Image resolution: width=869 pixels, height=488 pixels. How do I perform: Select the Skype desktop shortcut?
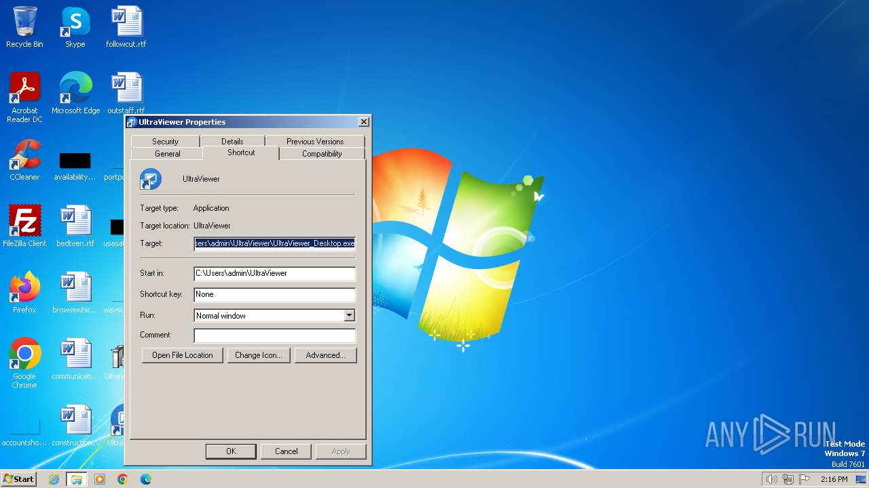point(75,27)
